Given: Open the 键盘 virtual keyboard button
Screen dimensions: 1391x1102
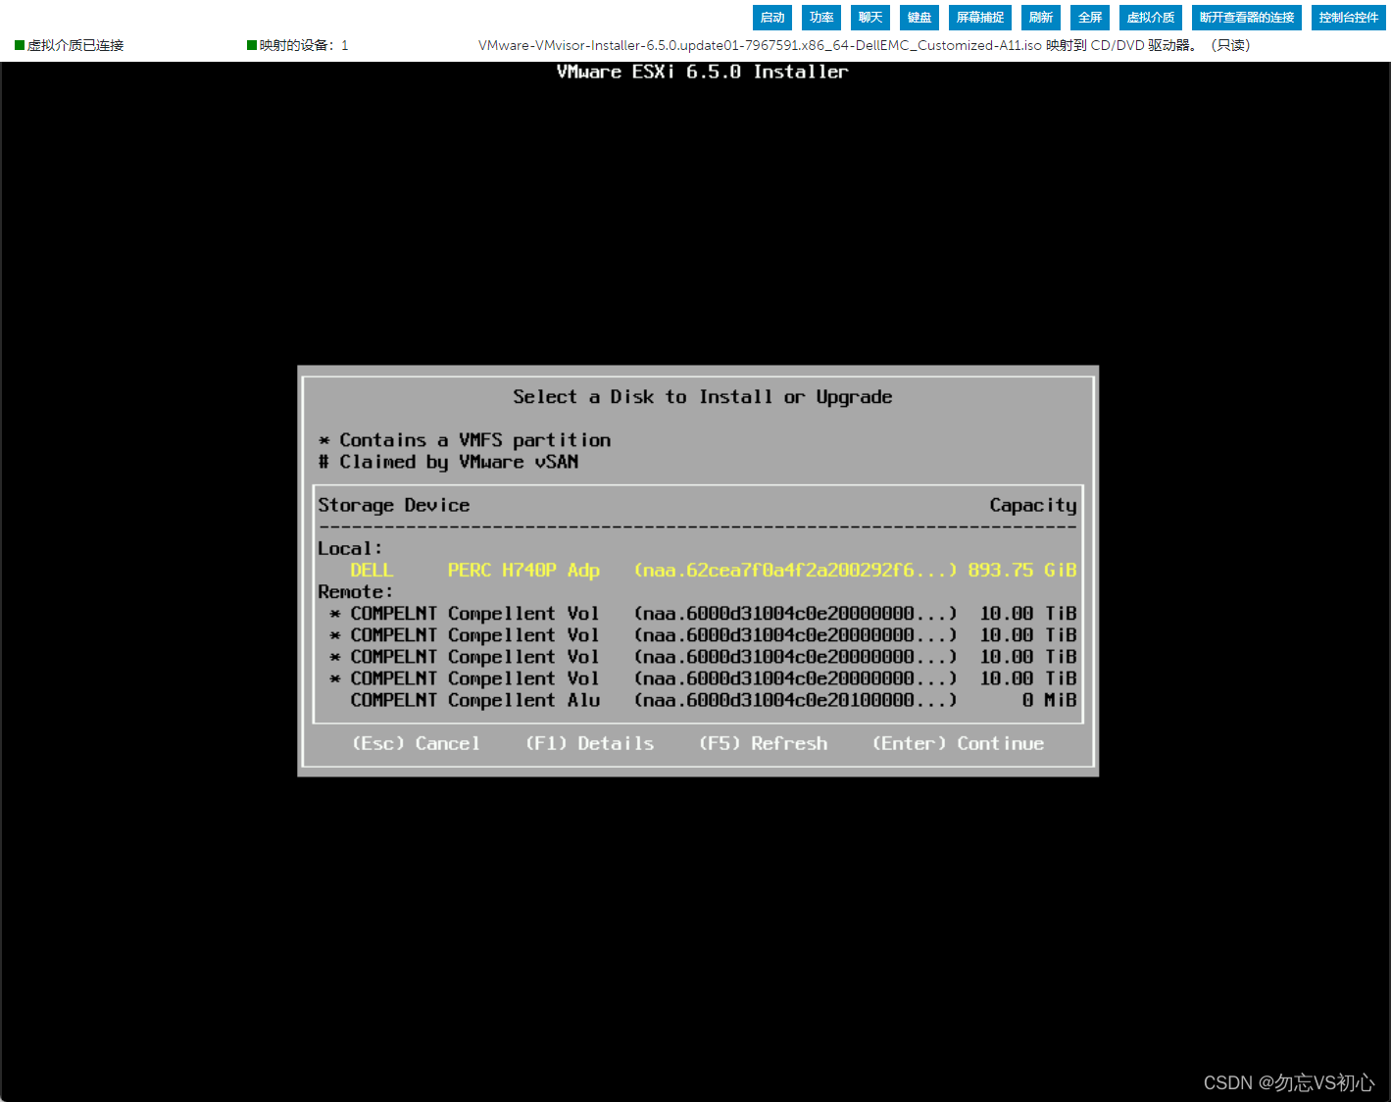Looking at the screenshot, I should pos(919,18).
